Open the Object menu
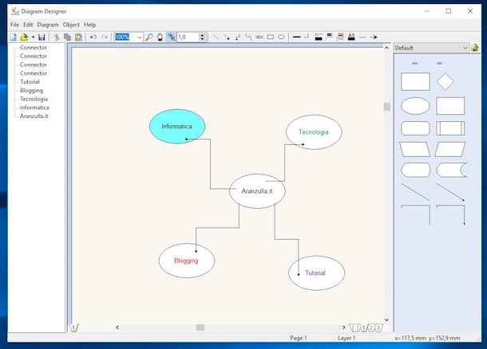The height and width of the screenshot is (349, 487). tap(71, 25)
